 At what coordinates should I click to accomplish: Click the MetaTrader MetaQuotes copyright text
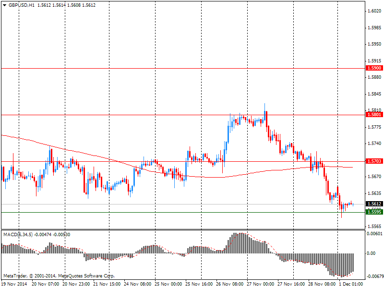(59, 276)
